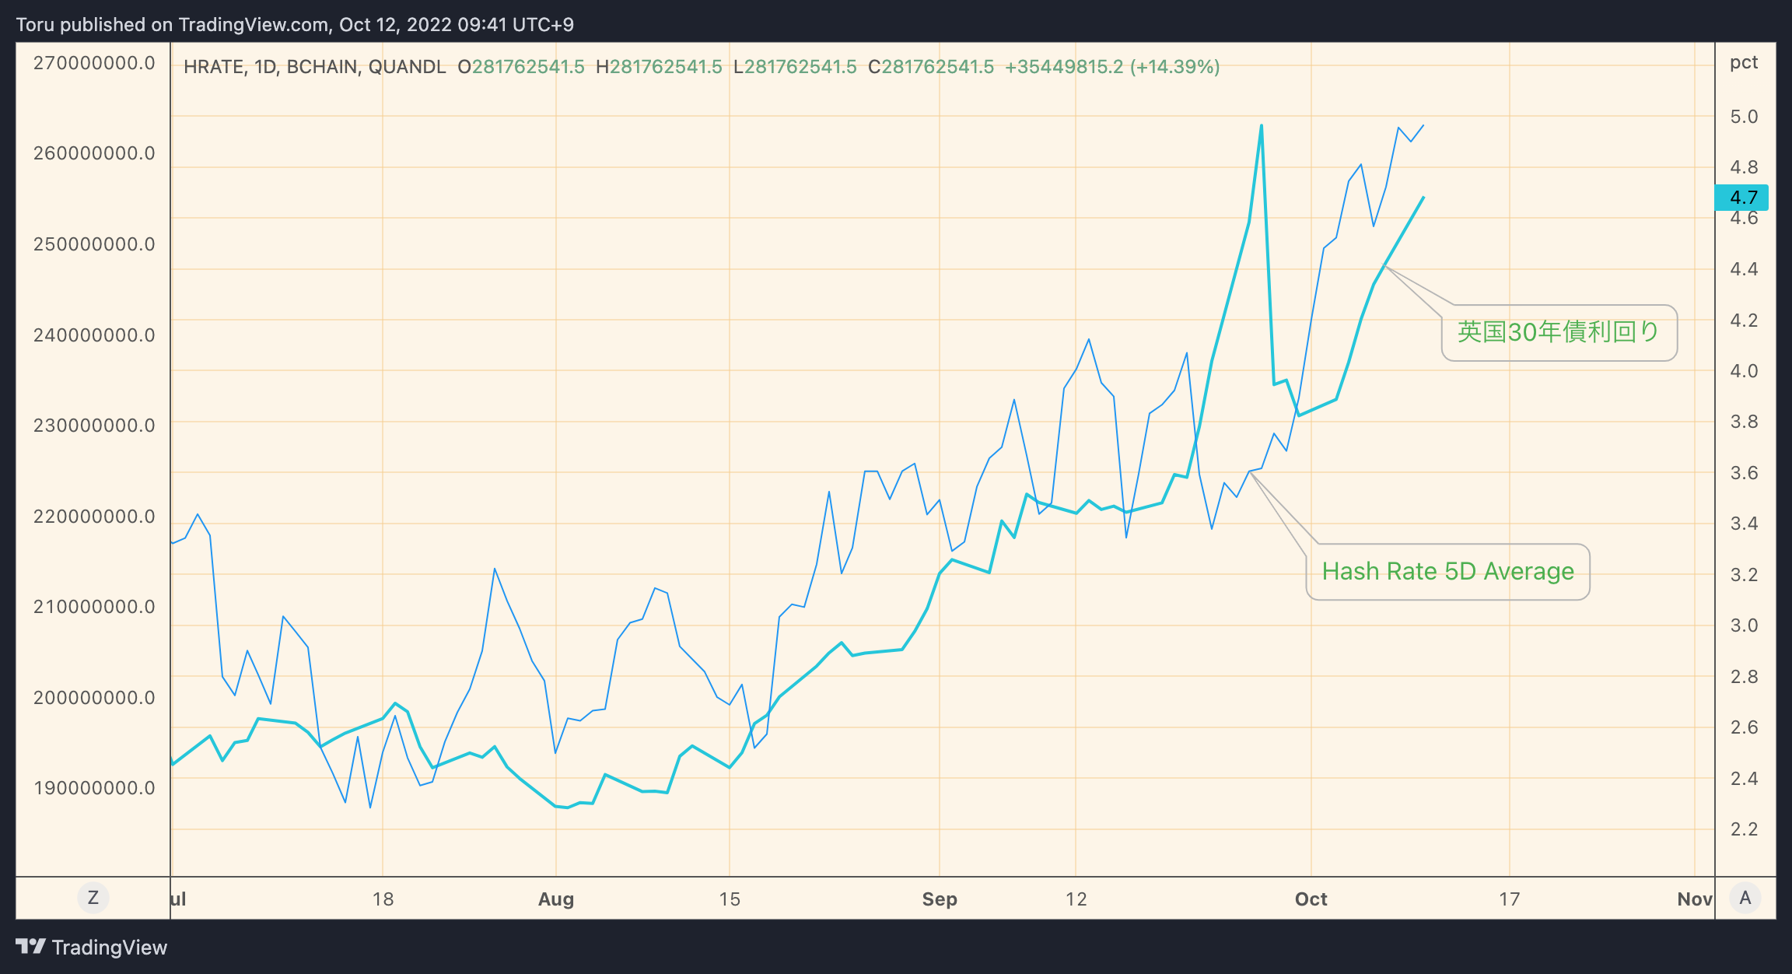Image resolution: width=1792 pixels, height=974 pixels.
Task: Click the TradingView logo at bottom
Action: coord(92,947)
